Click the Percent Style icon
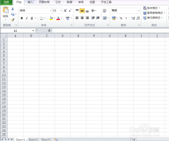 coord(121,18)
